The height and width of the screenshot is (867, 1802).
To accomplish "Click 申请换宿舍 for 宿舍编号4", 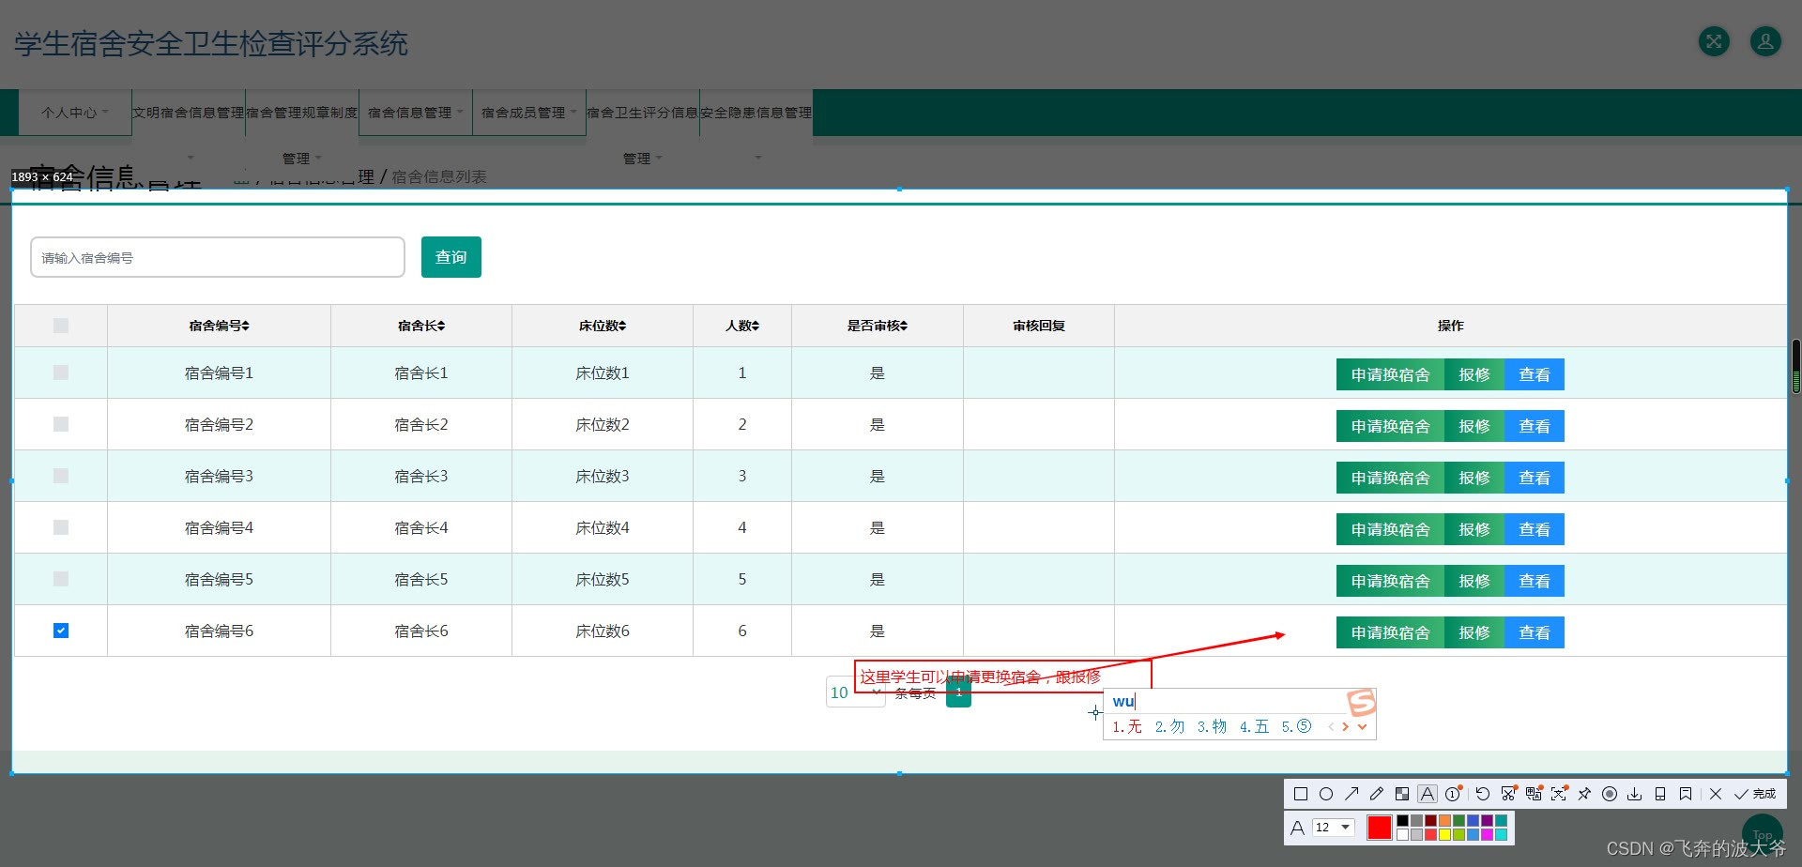I will (x=1390, y=529).
